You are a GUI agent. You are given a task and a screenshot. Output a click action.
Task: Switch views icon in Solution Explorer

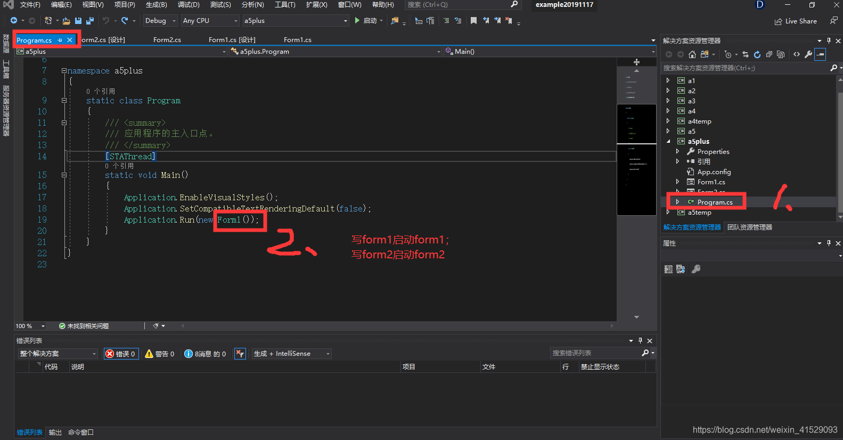705,54
